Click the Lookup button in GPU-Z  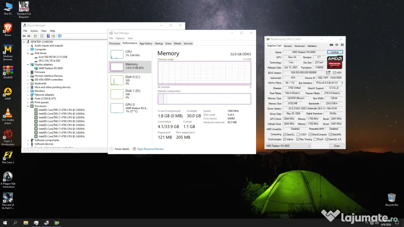[335, 52]
